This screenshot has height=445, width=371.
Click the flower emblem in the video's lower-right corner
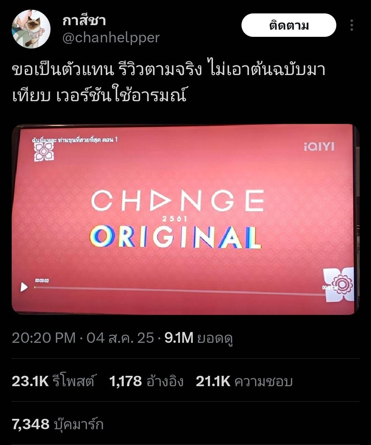(x=338, y=284)
